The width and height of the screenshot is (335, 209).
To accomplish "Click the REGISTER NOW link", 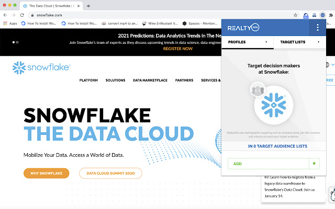I will click(178, 49).
